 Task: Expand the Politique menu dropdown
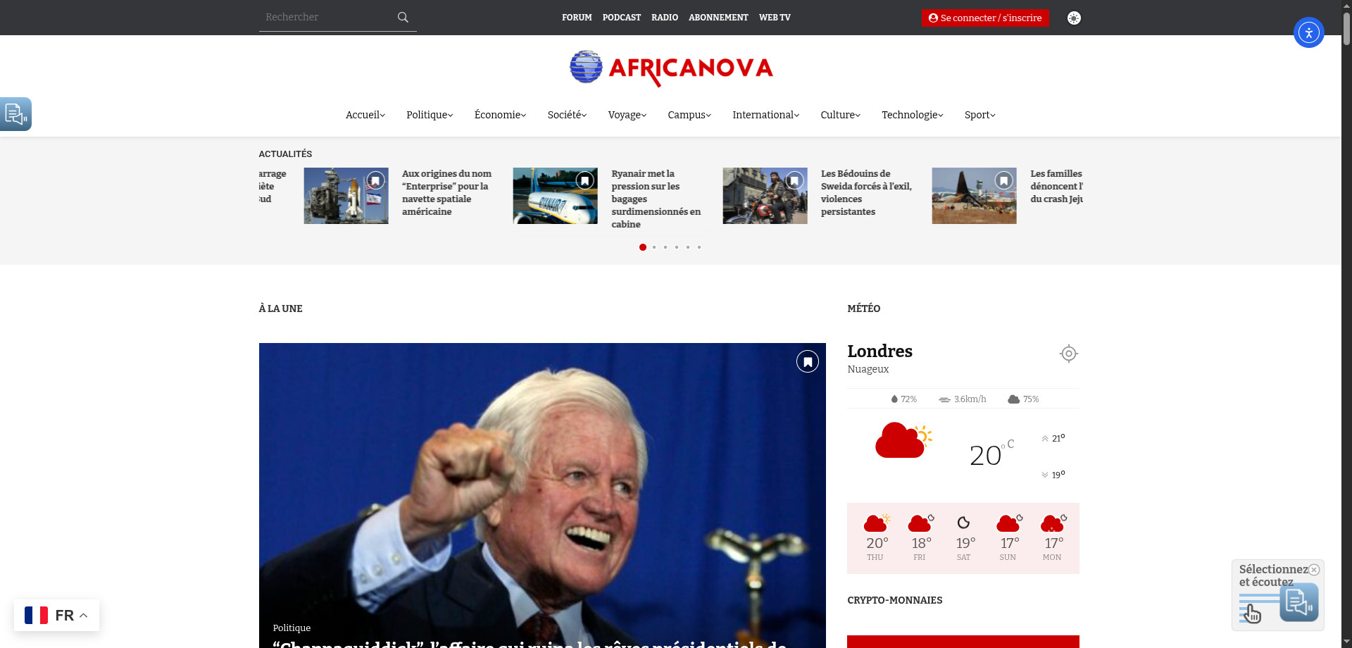(430, 115)
